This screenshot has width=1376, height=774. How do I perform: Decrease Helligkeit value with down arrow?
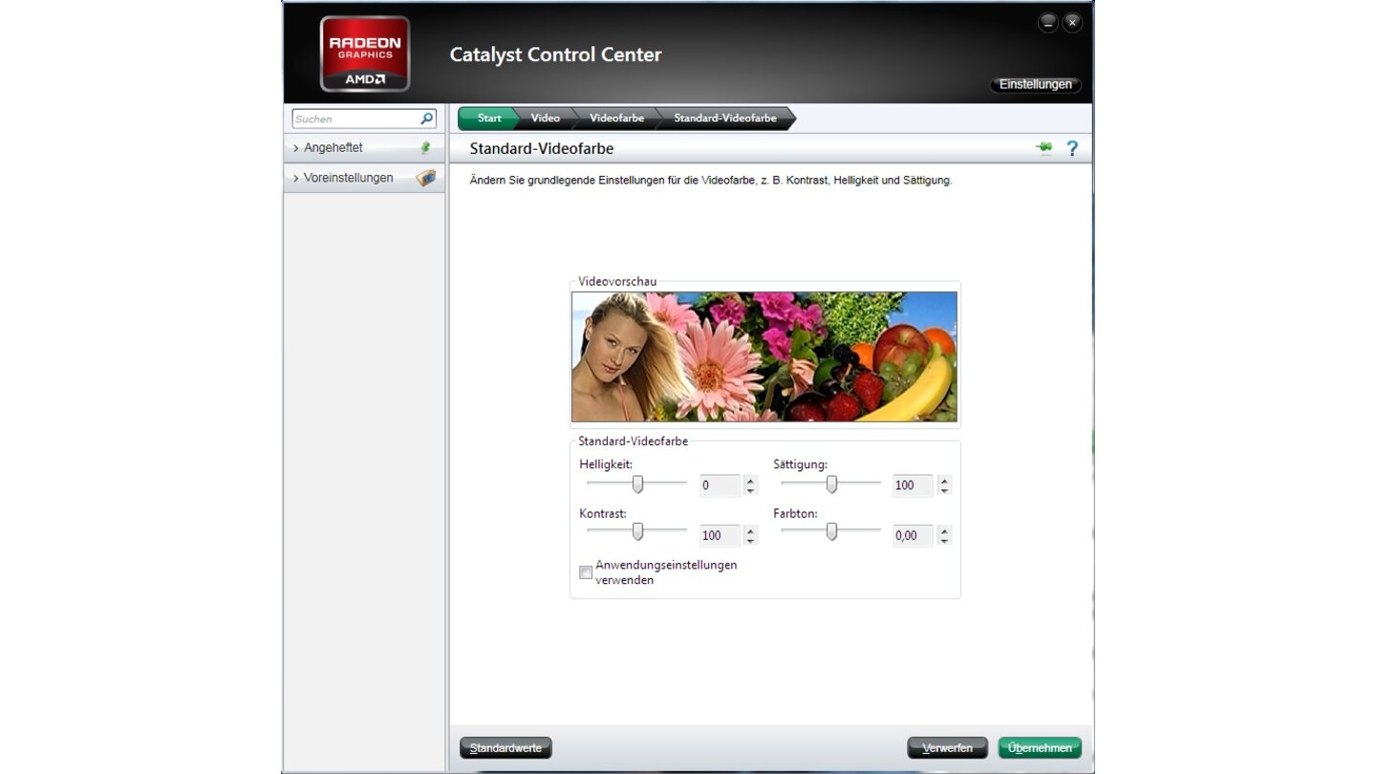pyautogui.click(x=750, y=490)
